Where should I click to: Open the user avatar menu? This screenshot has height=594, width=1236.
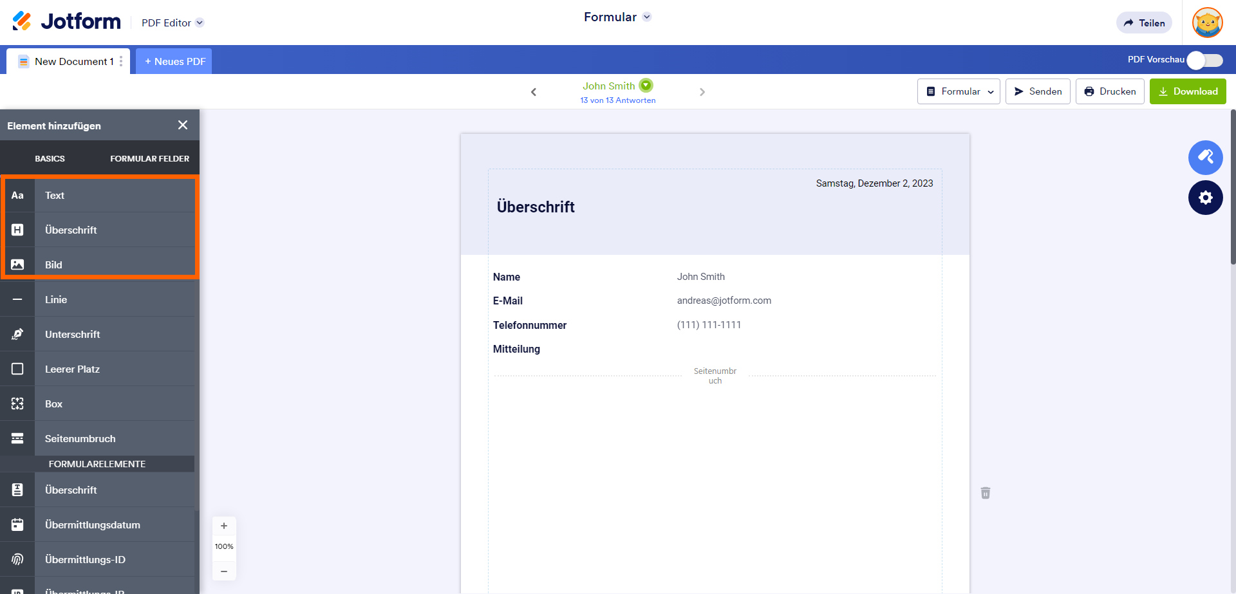coord(1207,23)
